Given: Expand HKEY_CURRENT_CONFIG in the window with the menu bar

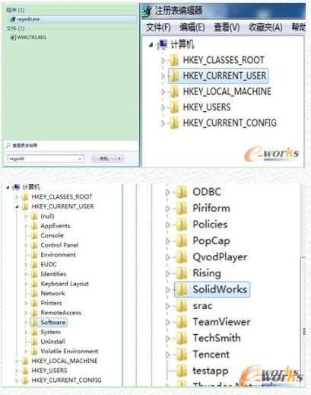Looking at the screenshot, I should pyautogui.click(x=163, y=123).
